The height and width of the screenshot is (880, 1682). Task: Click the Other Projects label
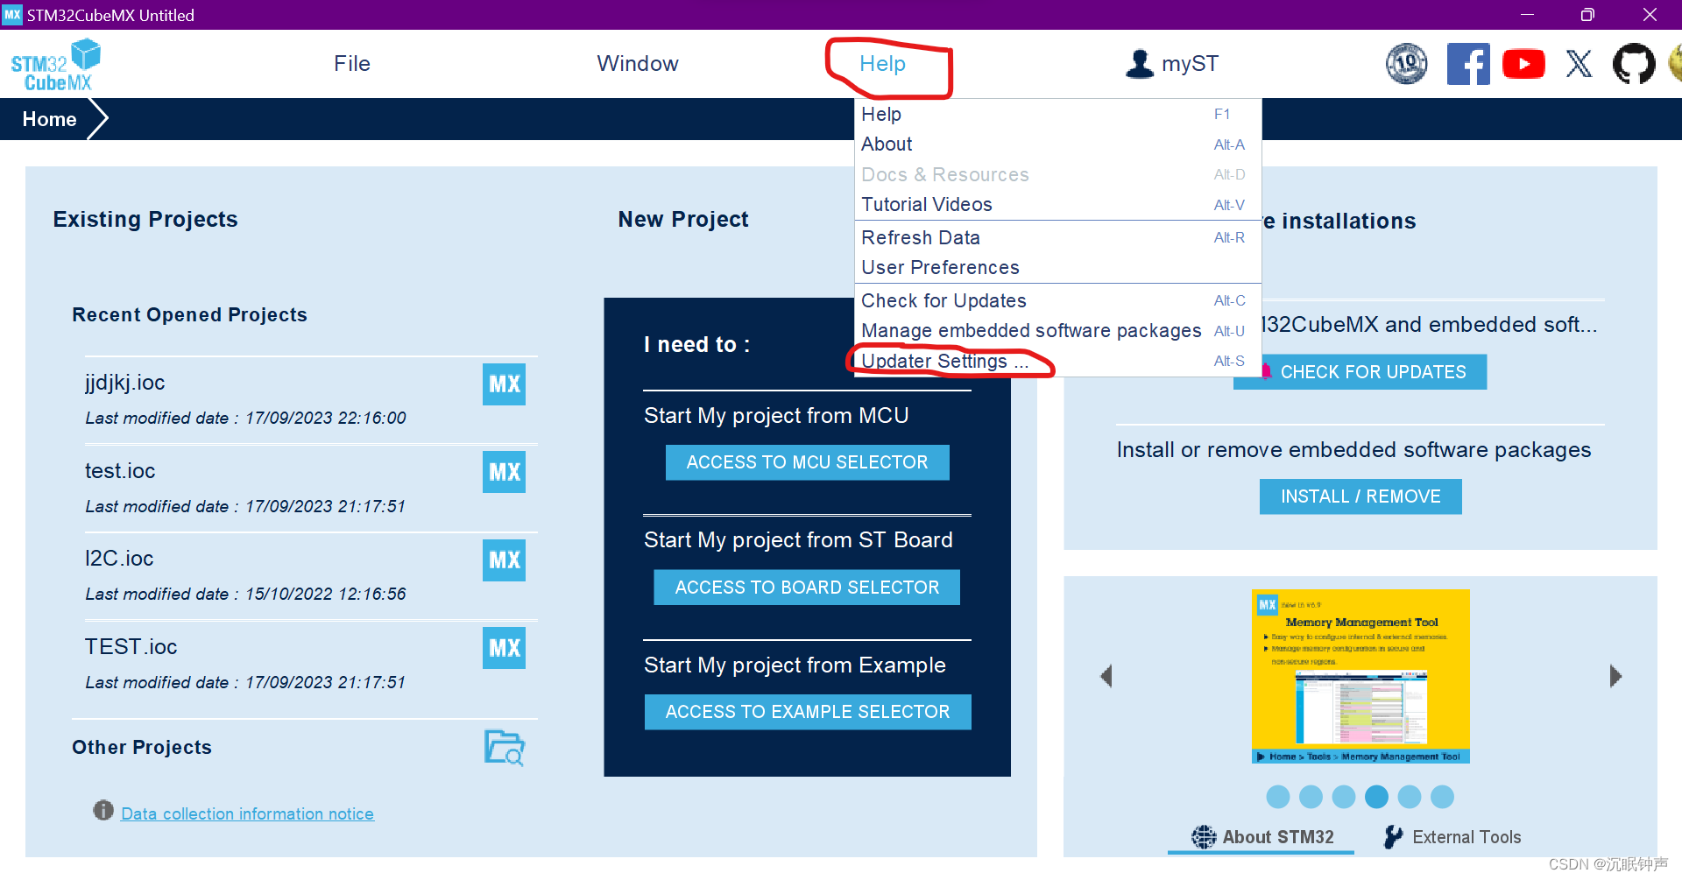(142, 747)
